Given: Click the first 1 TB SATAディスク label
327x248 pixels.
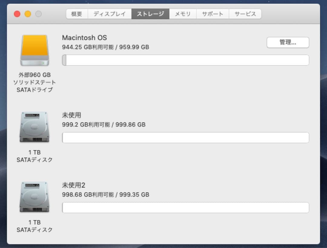Looking at the screenshot, I should pos(34,156).
